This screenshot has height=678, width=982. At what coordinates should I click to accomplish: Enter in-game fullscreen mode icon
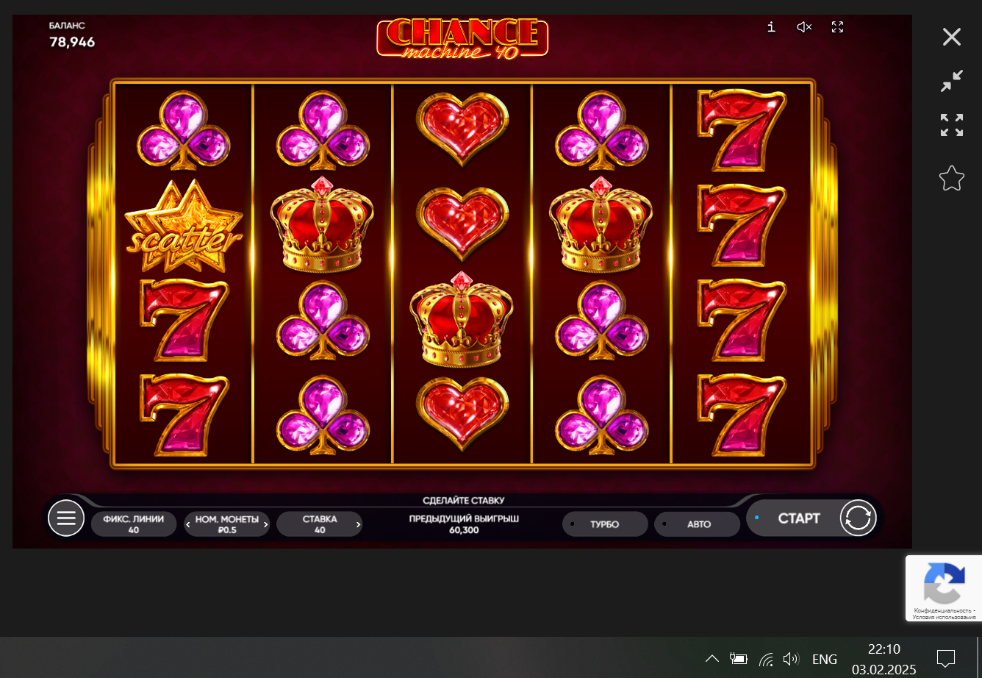click(x=837, y=27)
